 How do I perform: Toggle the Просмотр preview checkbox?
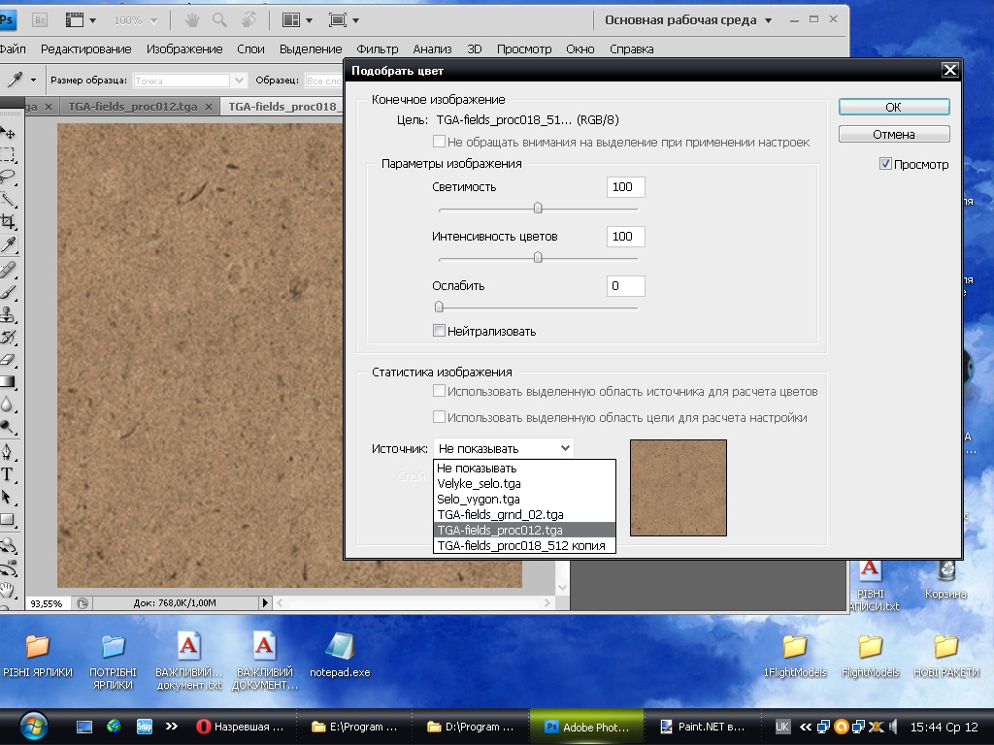point(885,164)
